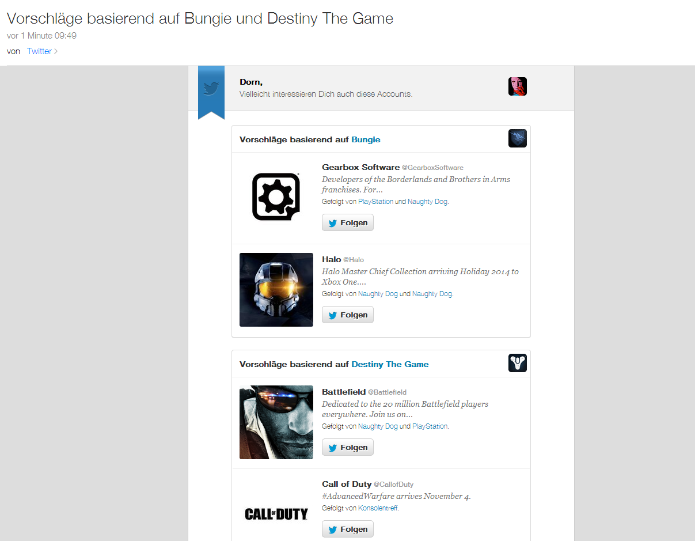Open the @GearboxSoftware handle
Viewport: 695px width, 541px height.
(x=432, y=168)
